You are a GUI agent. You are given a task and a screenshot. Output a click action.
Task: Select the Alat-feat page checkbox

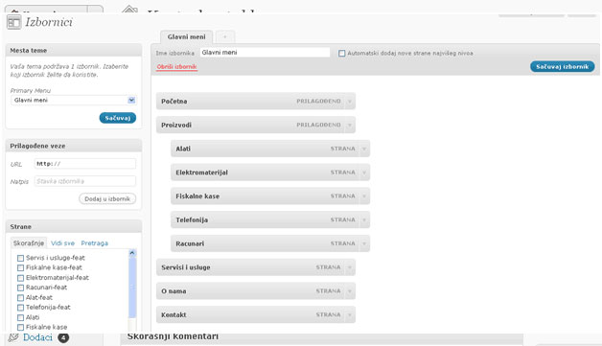[x=21, y=298]
